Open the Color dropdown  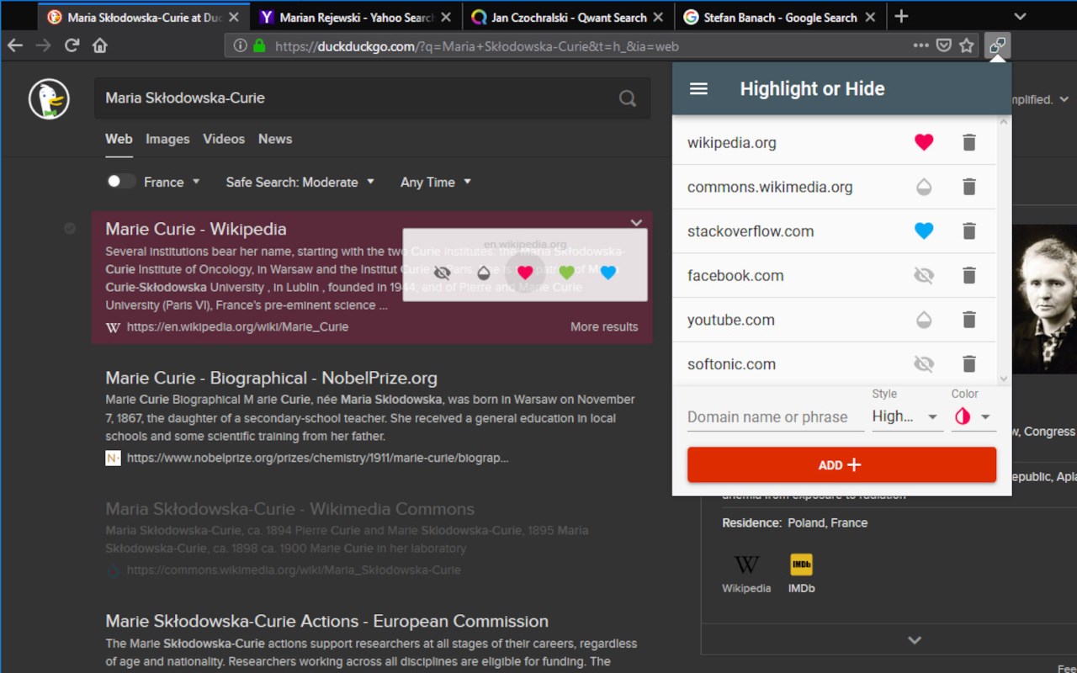tap(973, 416)
